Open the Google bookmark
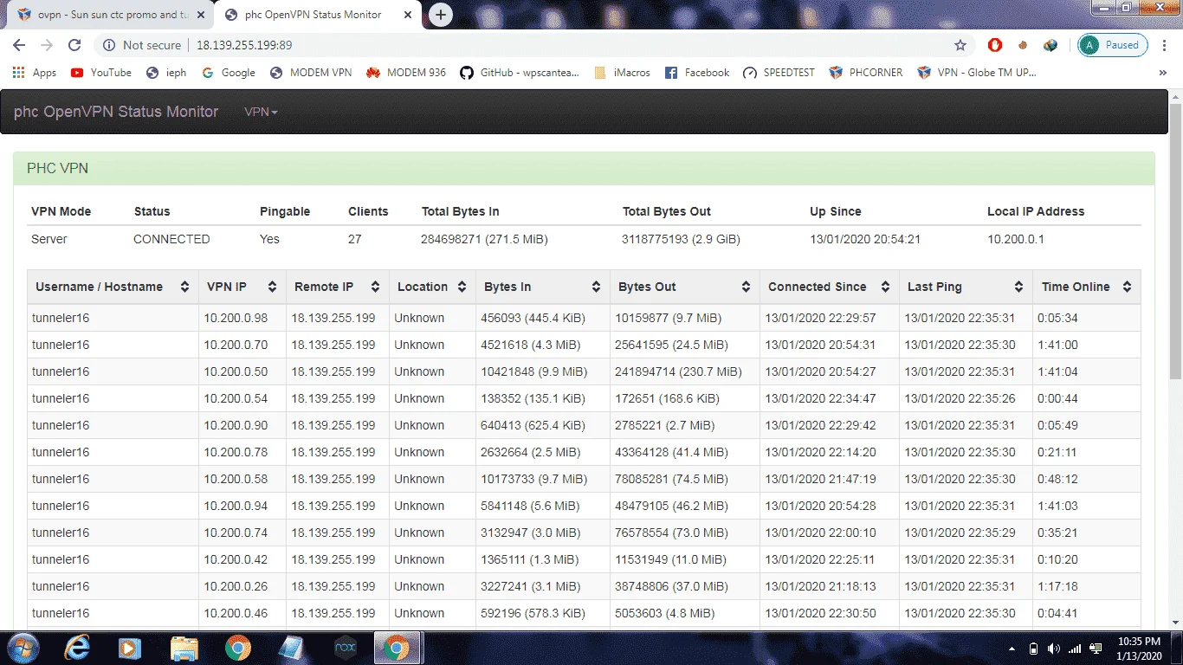This screenshot has height=665, width=1183. (229, 73)
